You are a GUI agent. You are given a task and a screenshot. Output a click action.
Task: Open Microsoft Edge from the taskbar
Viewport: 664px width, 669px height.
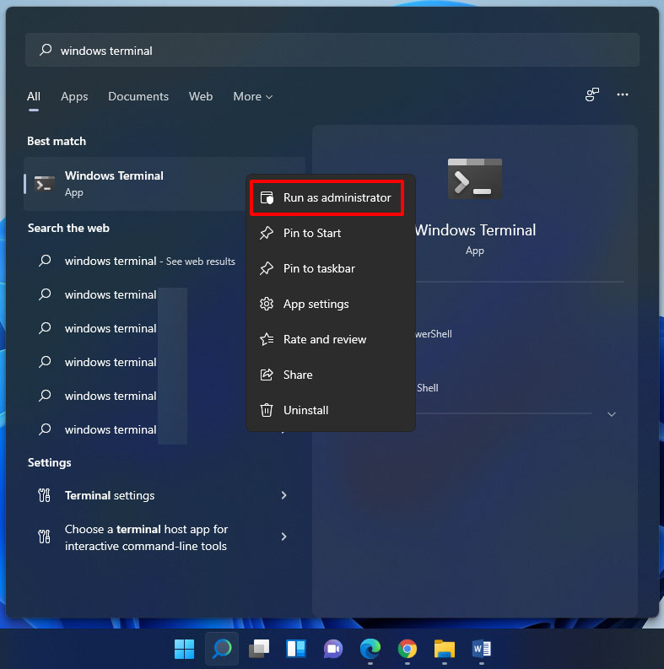(x=370, y=649)
